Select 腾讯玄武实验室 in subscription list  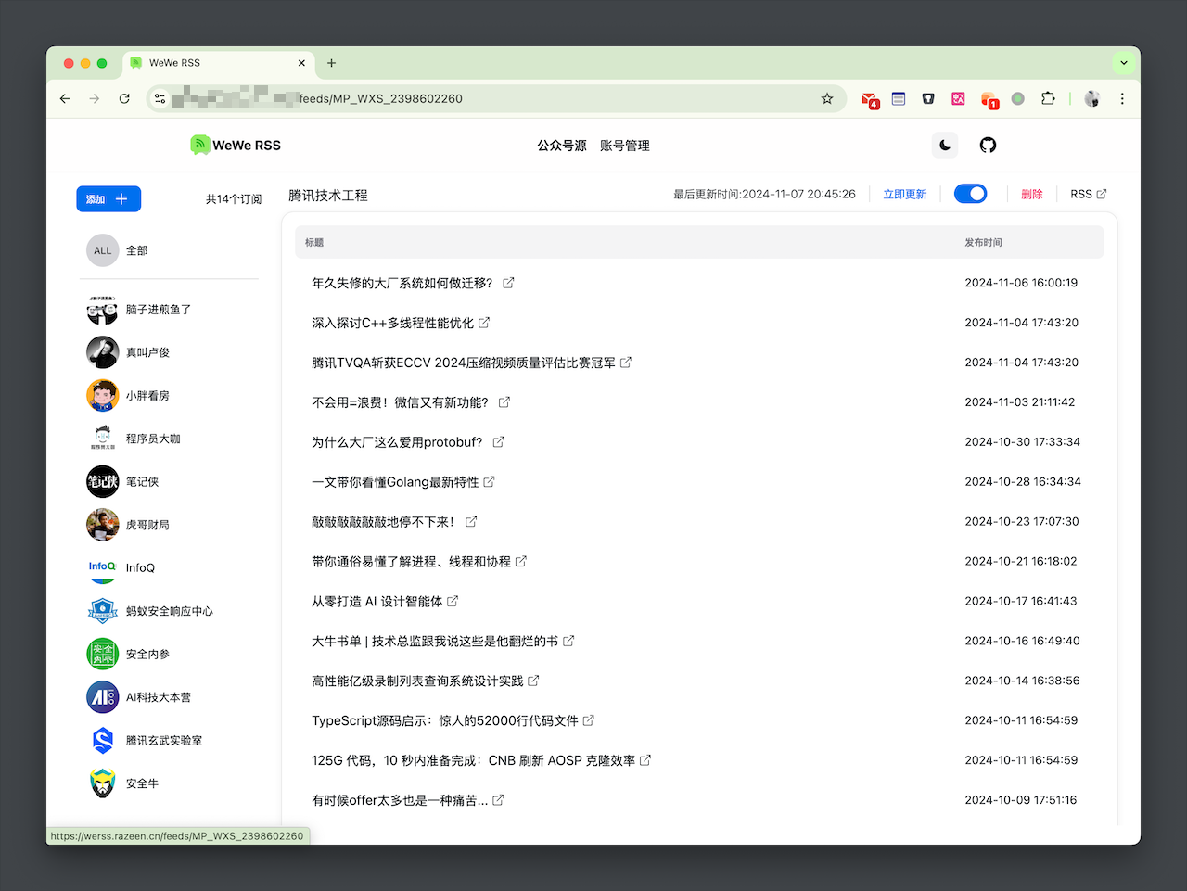[164, 740]
